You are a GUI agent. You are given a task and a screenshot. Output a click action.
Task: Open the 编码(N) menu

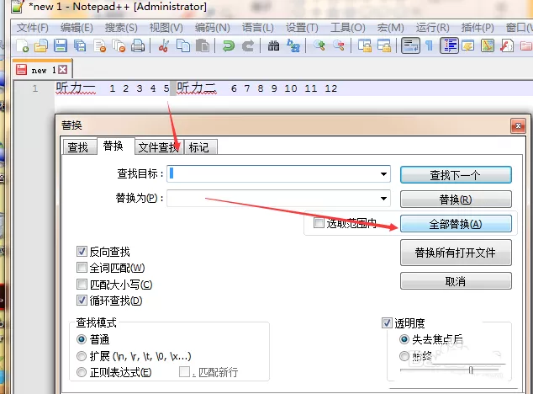(213, 28)
